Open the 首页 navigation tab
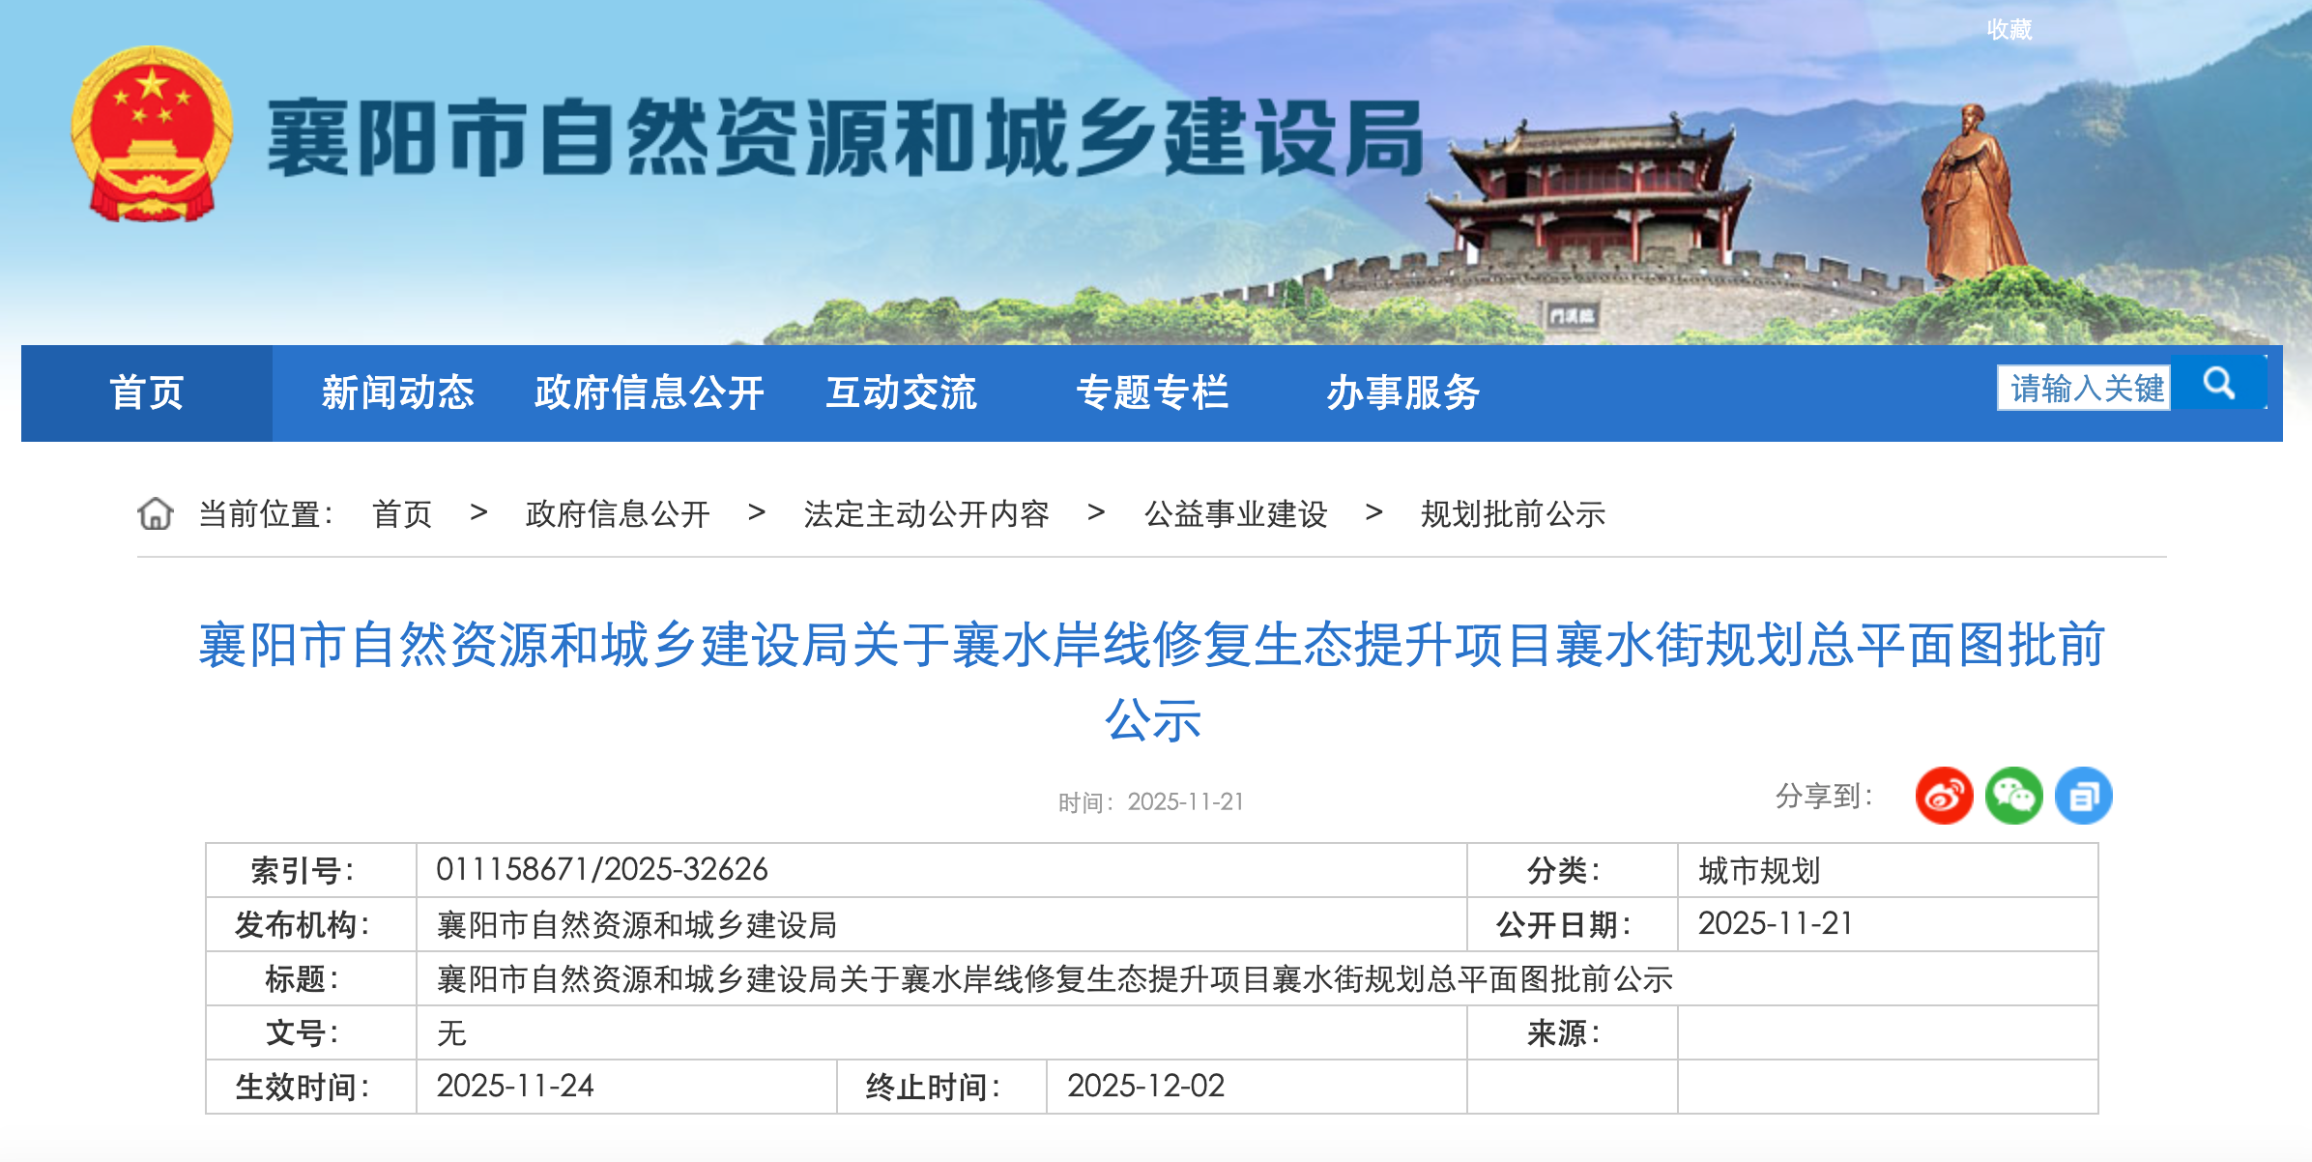Viewport: 2312px width, 1162px height. coord(147,392)
